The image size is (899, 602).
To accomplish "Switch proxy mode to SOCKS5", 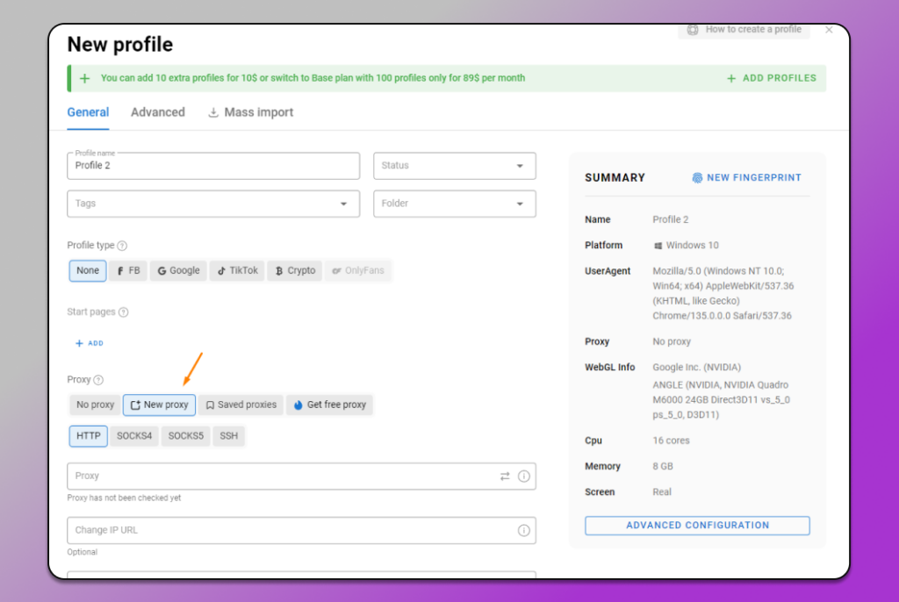I will [185, 435].
